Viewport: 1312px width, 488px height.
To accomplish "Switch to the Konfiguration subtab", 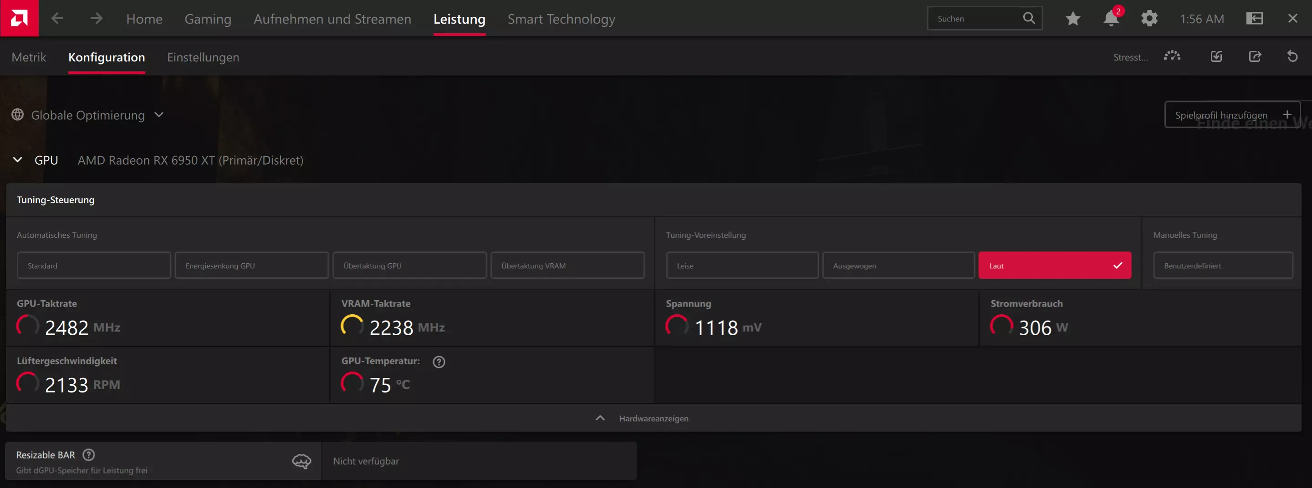I will [x=107, y=57].
